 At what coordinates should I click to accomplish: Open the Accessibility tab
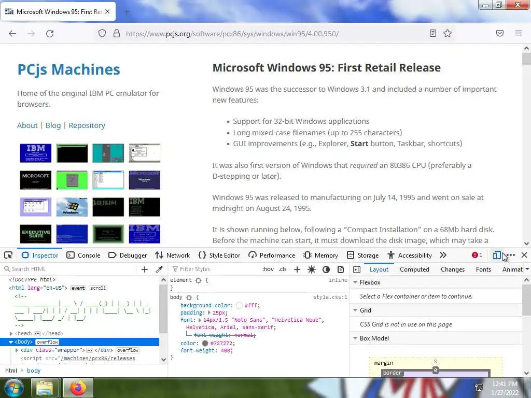coord(410,255)
